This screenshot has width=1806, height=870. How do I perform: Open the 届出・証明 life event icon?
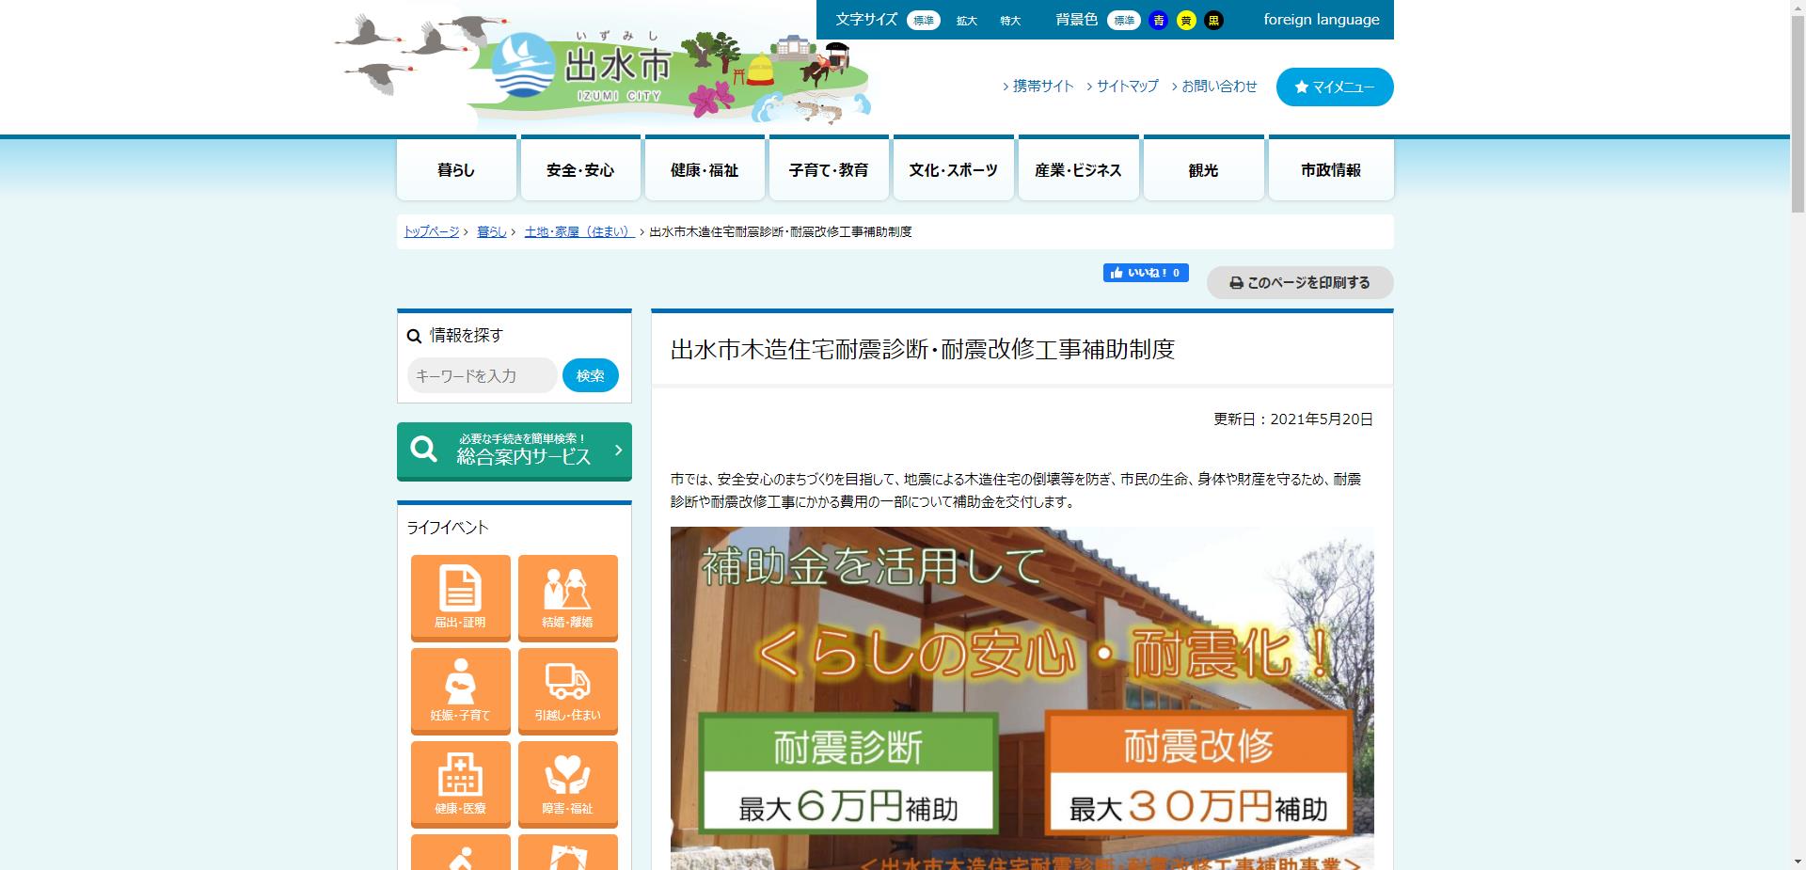pyautogui.click(x=460, y=597)
